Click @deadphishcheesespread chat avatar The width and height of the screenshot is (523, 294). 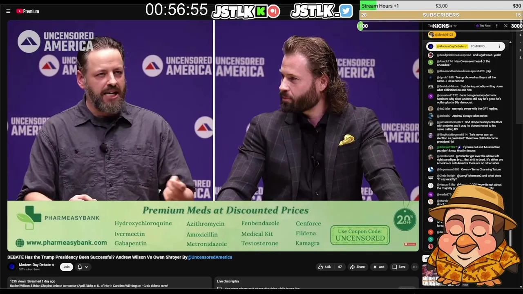[431, 55]
